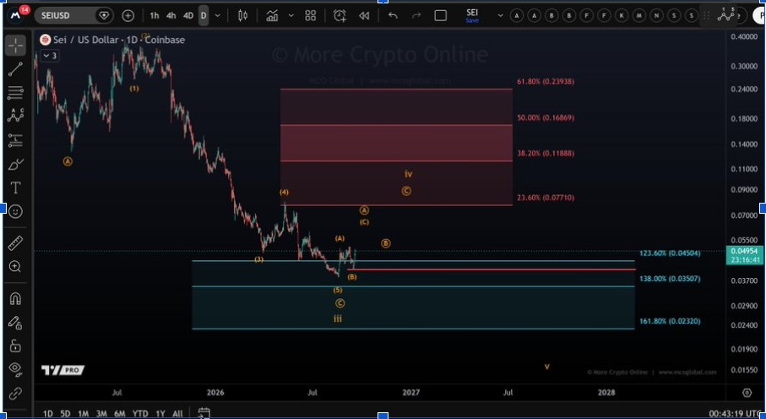This screenshot has height=419, width=766.
Task: Select the Text annotation tool
Action: (x=15, y=188)
